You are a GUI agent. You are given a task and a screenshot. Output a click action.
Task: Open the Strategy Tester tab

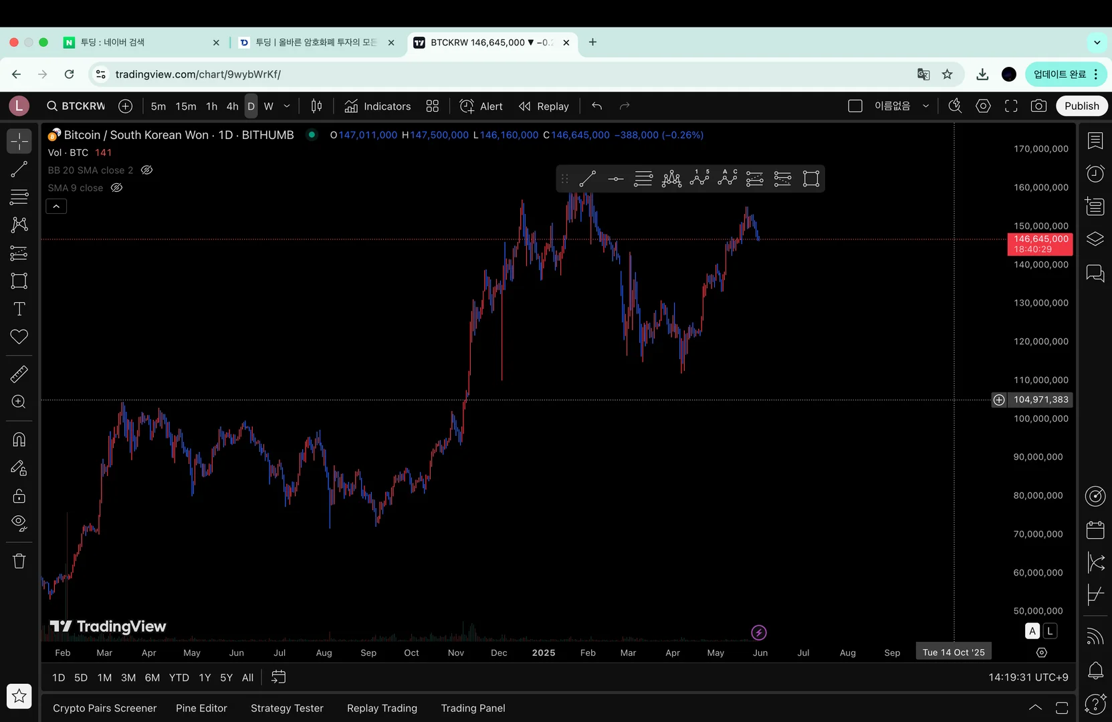pyautogui.click(x=287, y=709)
